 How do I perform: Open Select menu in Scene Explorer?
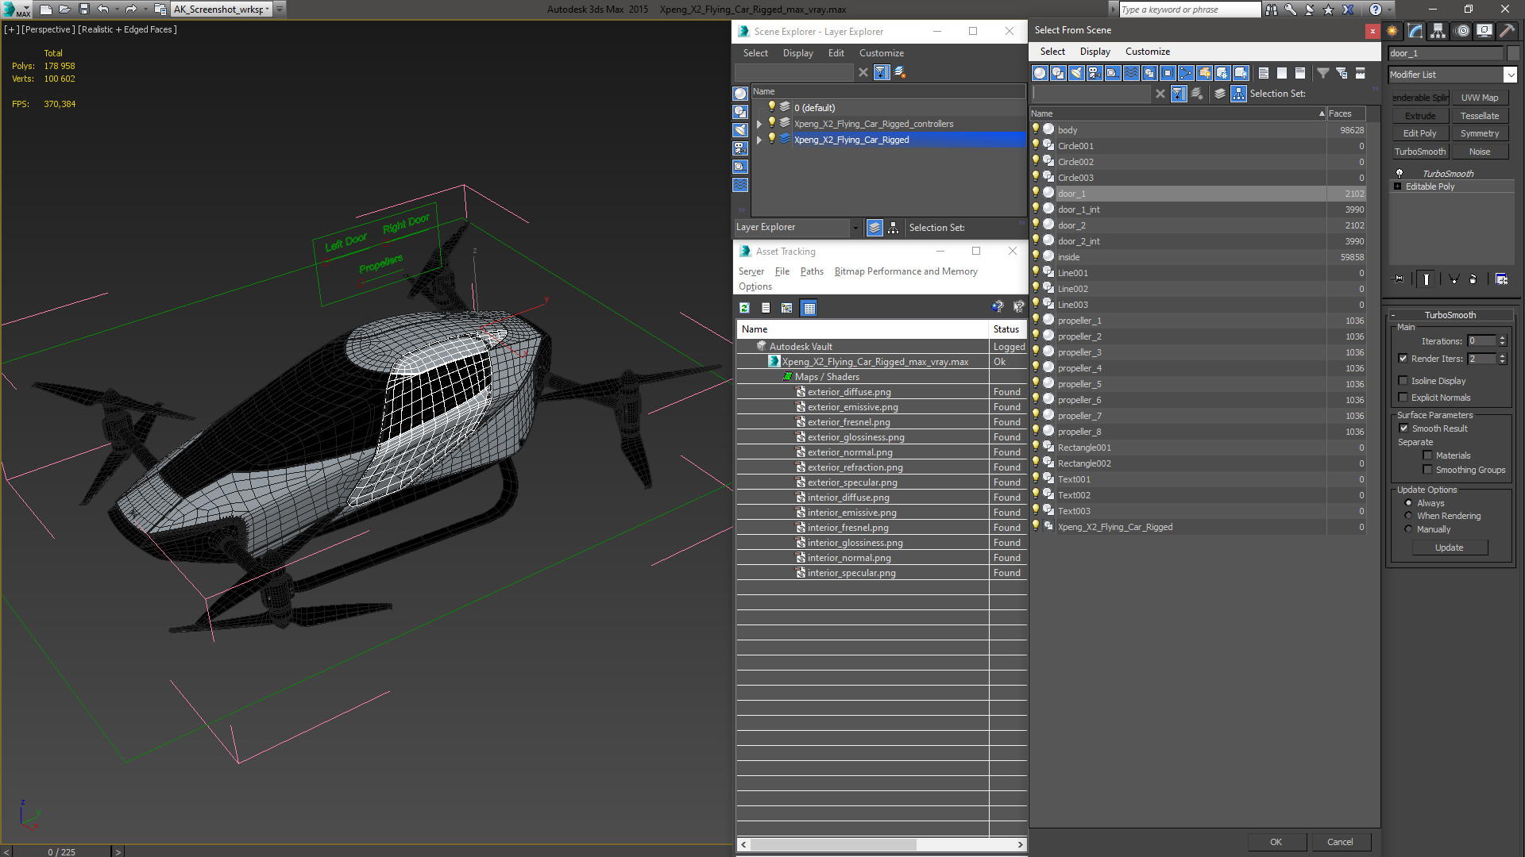tap(755, 53)
